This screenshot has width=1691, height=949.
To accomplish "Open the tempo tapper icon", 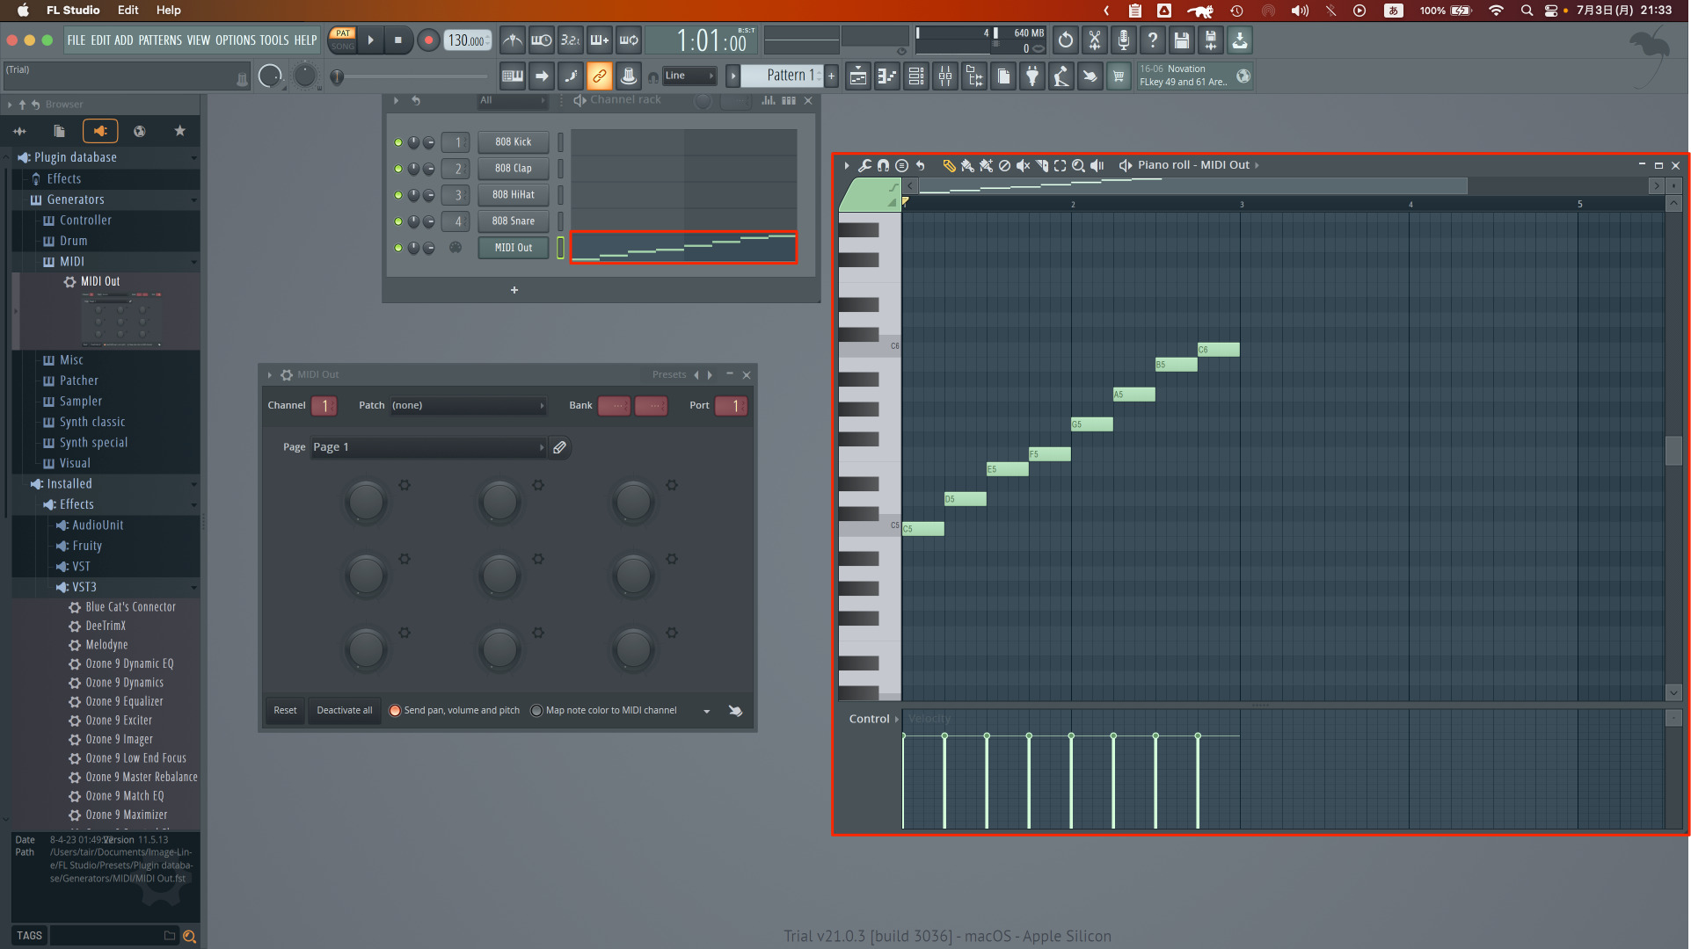I will (x=1061, y=76).
